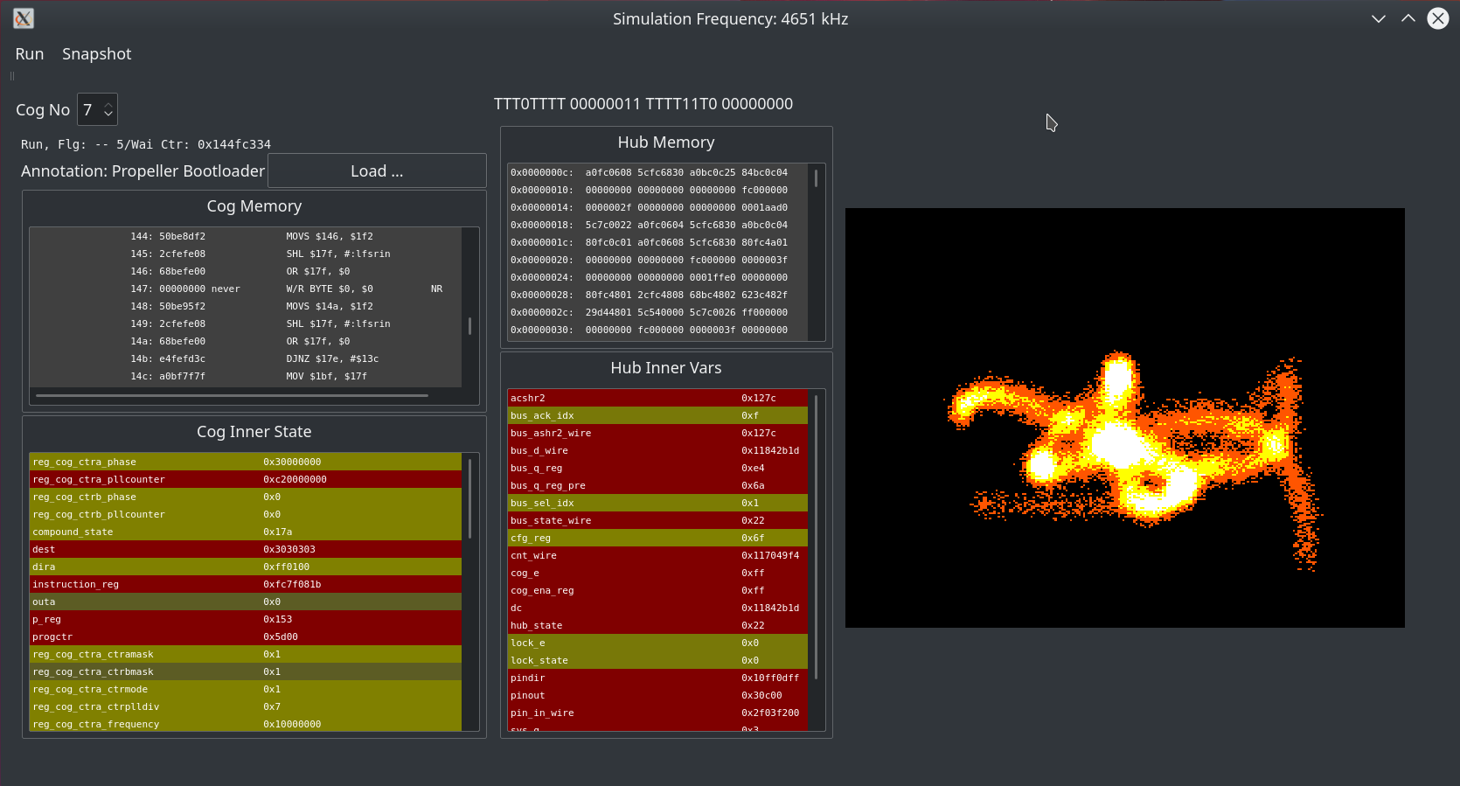This screenshot has width=1460, height=786.
Task: Click the Cog Memory vertical scrollbar
Action: pyautogui.click(x=470, y=325)
